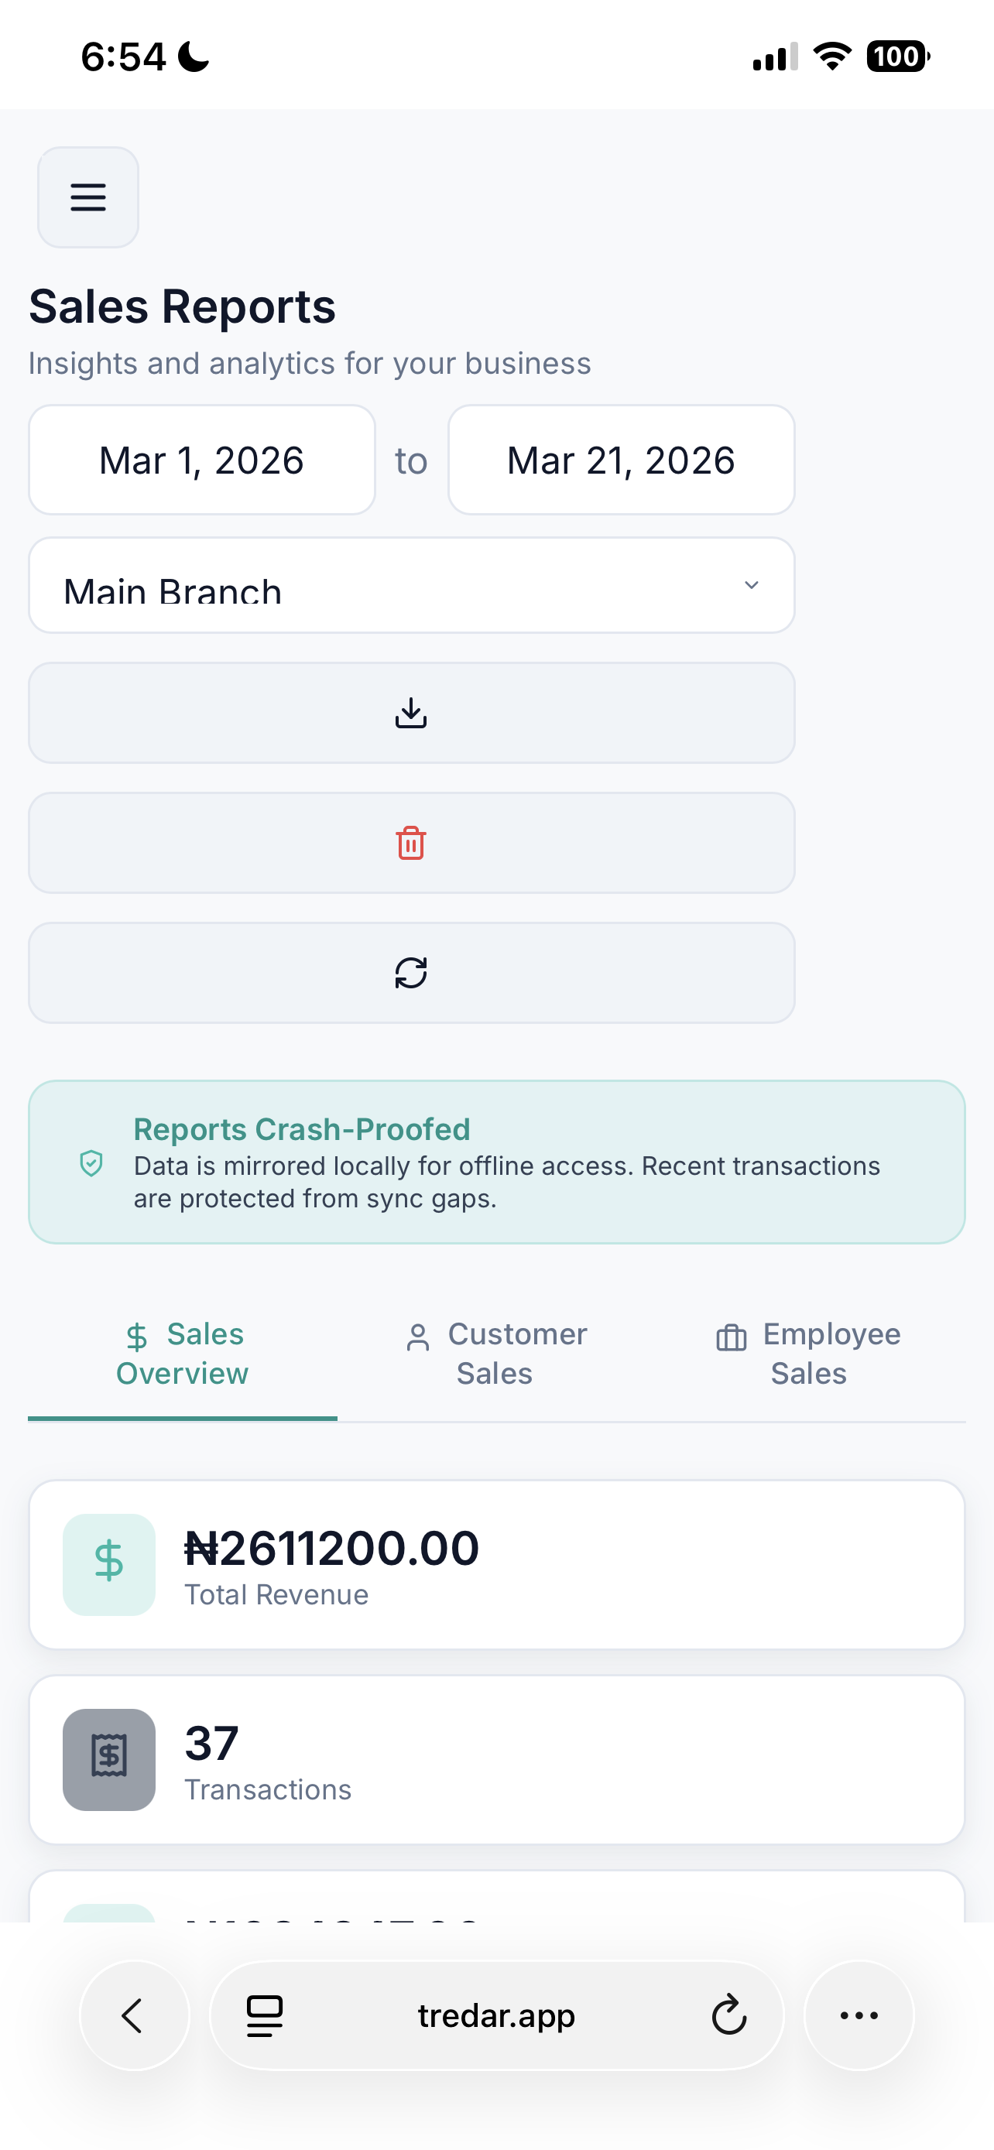Switch to the Employee Sales tab
The height and width of the screenshot is (2150, 994).
[x=808, y=1353]
